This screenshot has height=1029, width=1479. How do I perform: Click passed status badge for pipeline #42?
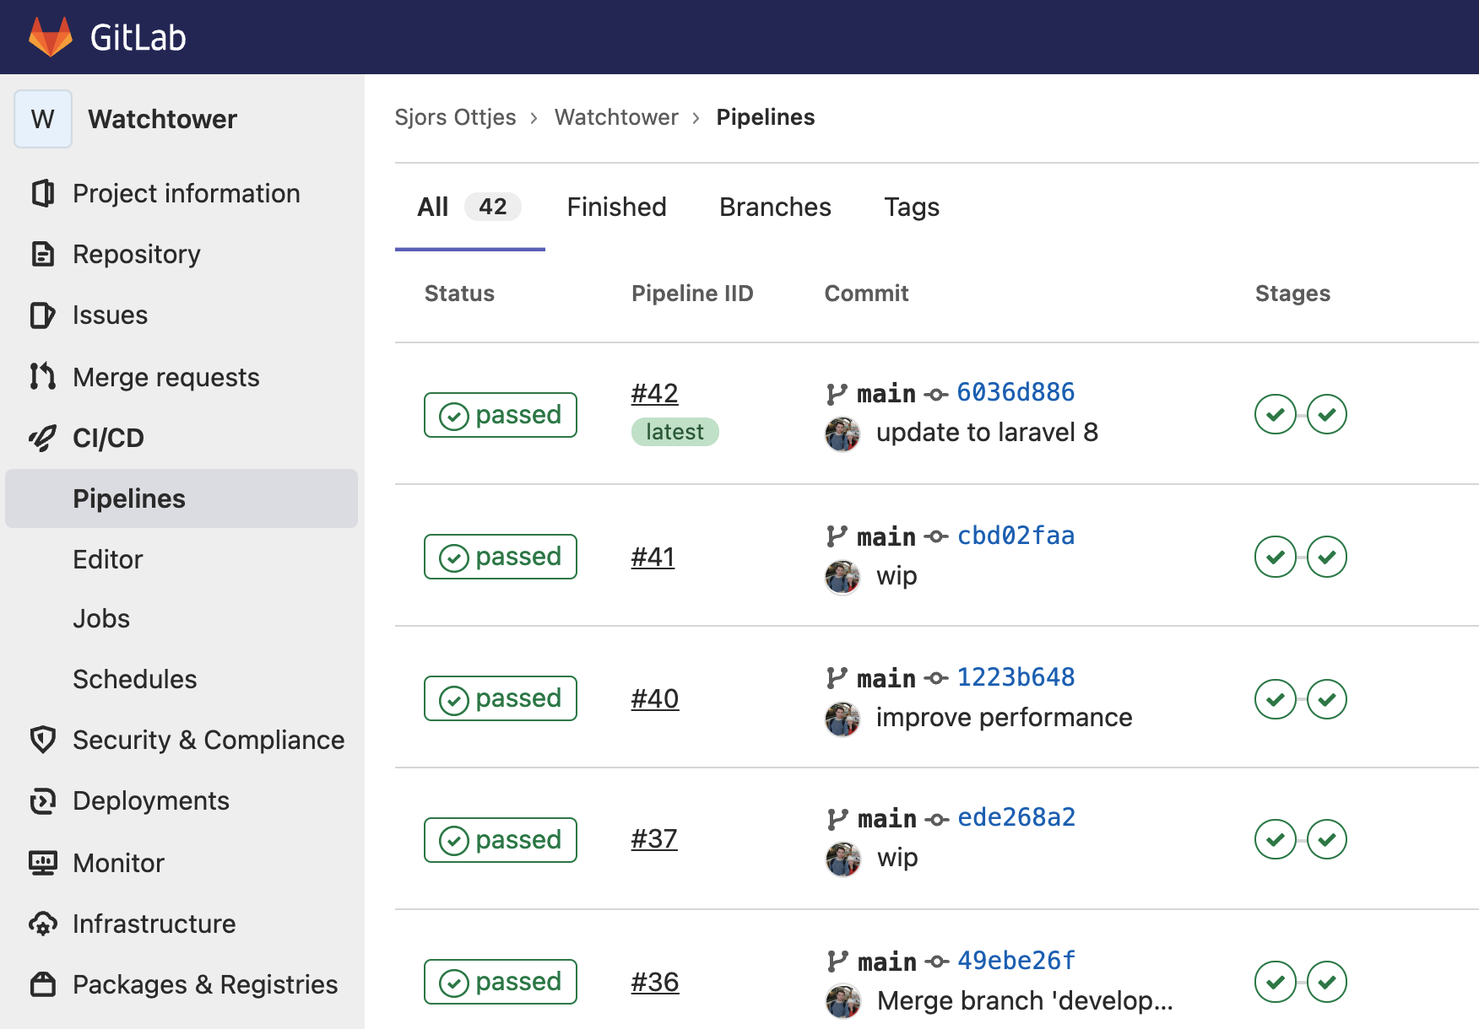[501, 415]
